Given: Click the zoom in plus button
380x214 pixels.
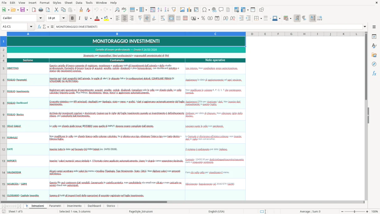Looking at the screenshot, I should pyautogui.click(x=367, y=211).
